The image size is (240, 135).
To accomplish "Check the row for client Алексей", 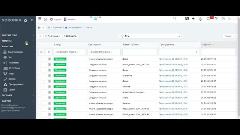I will pyautogui.click(x=39, y=87).
